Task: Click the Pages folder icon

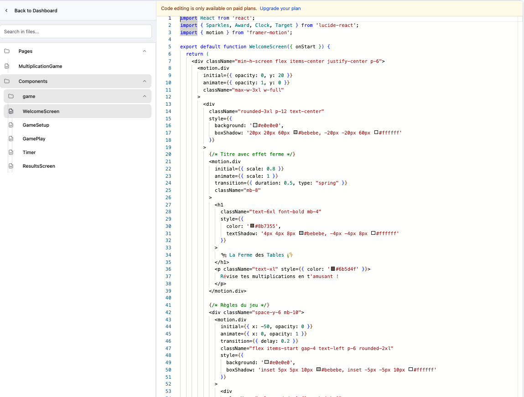Action: click(7, 52)
